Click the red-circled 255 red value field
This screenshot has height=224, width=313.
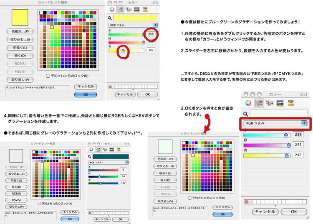151,34
